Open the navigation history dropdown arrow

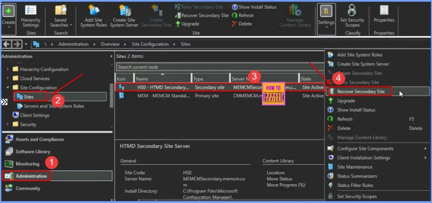[26, 44]
